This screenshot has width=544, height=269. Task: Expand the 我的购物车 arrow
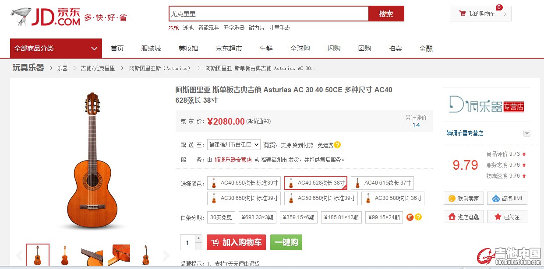tap(505, 14)
